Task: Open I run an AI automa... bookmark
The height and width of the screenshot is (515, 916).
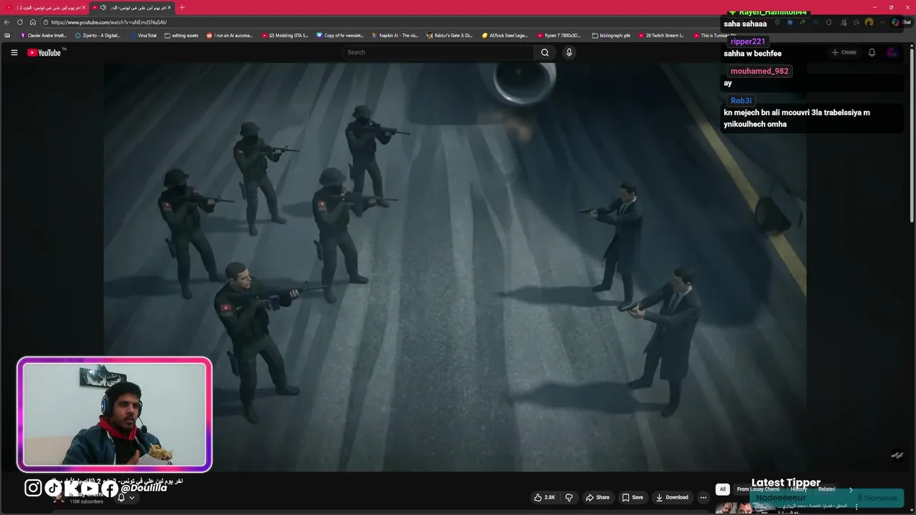Action: click(230, 35)
